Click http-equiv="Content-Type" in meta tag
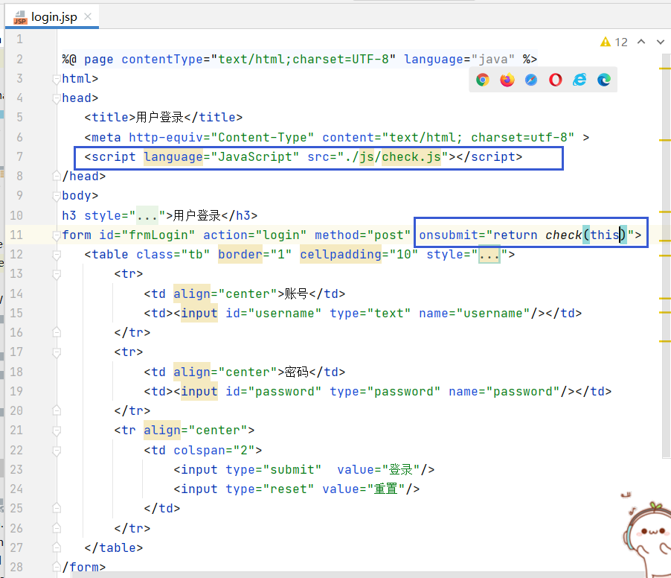 click(222, 137)
